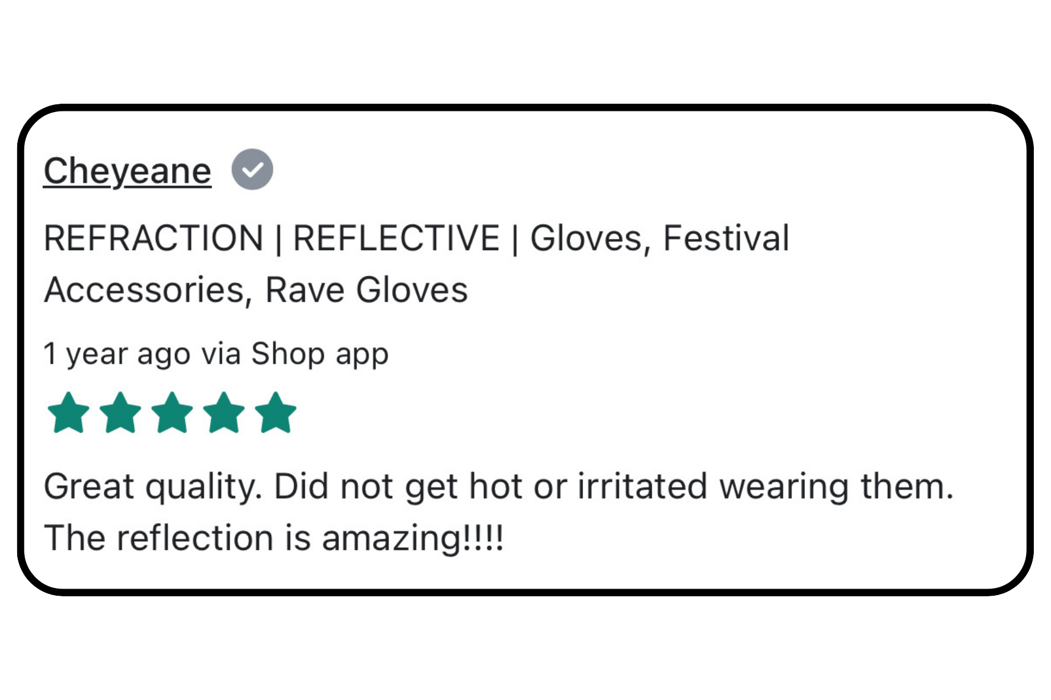Screen dimensions: 1051x700
Task: Select the second green rating star
Action: [x=120, y=413]
